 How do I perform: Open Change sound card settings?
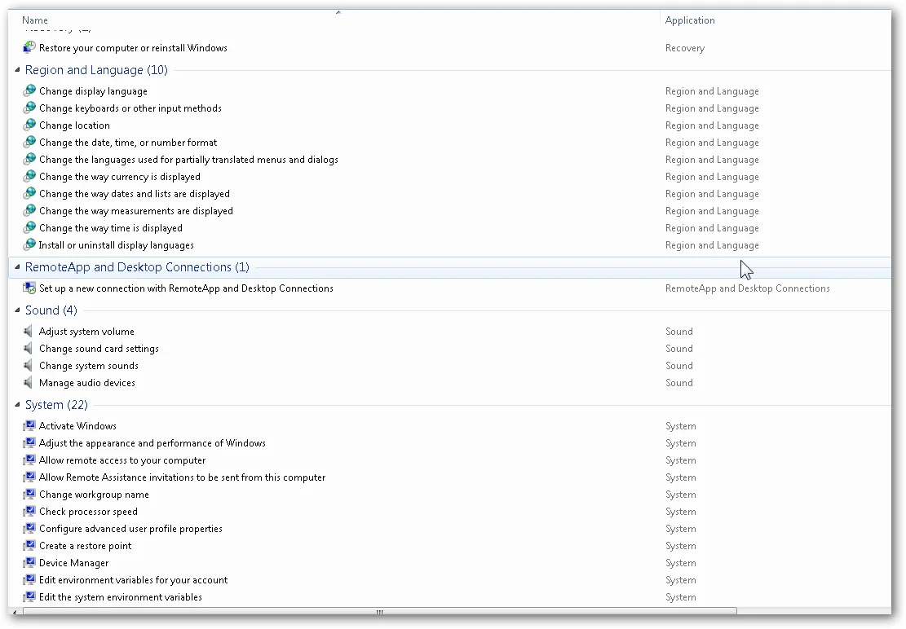(x=99, y=349)
